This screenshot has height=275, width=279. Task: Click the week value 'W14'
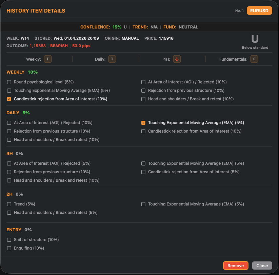tap(25, 38)
